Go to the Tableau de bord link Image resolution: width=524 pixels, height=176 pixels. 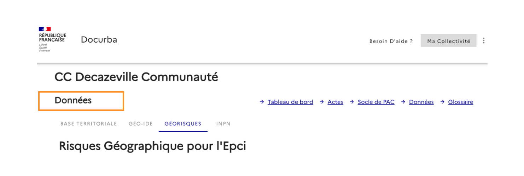290,102
